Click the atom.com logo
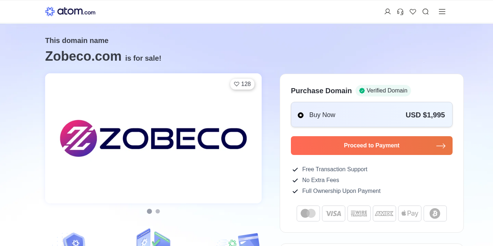 click(x=70, y=12)
